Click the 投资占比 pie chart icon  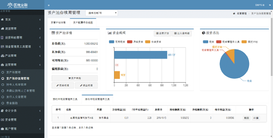[x=203, y=33]
